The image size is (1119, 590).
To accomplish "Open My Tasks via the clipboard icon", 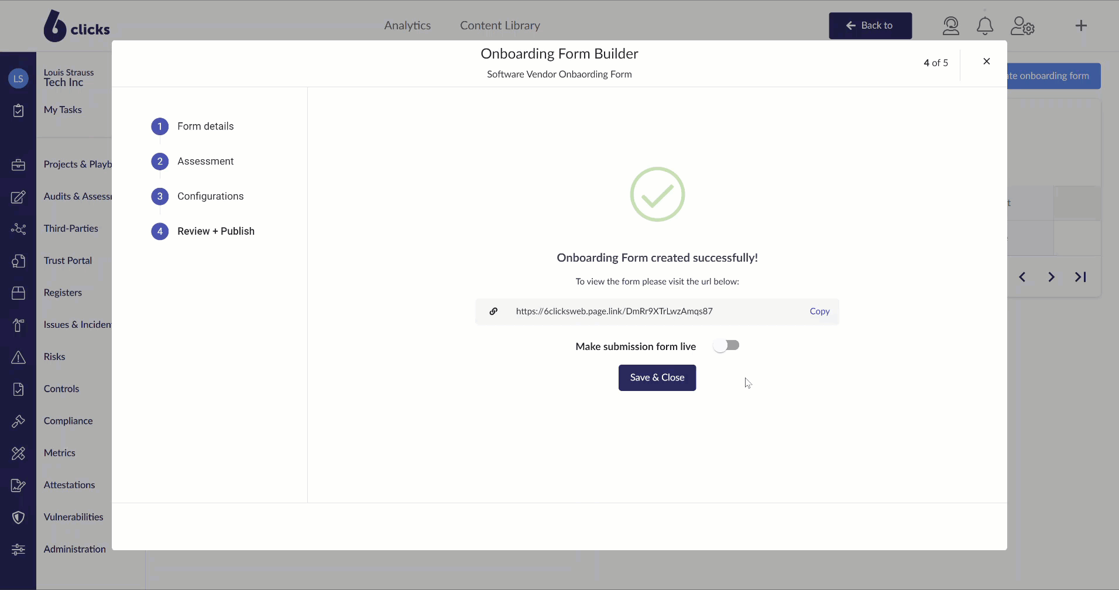I will click(x=19, y=111).
